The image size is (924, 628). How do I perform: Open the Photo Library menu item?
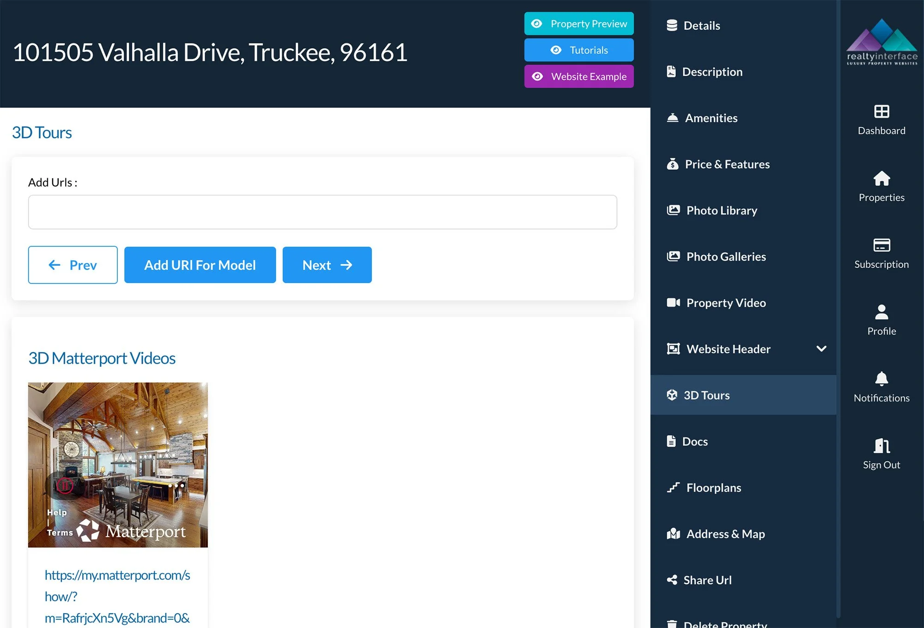(721, 210)
